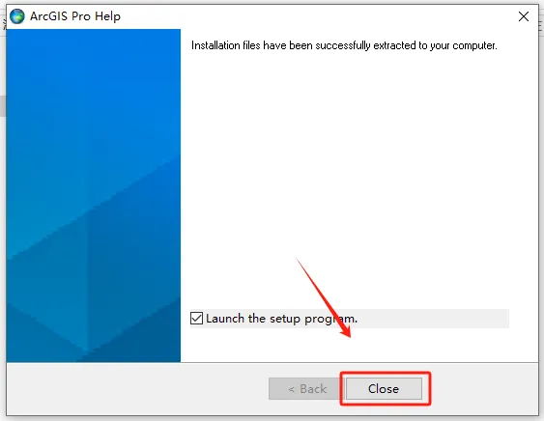This screenshot has width=544, height=421.
Task: Click the gray footer bar left of Back
Action: 137,388
